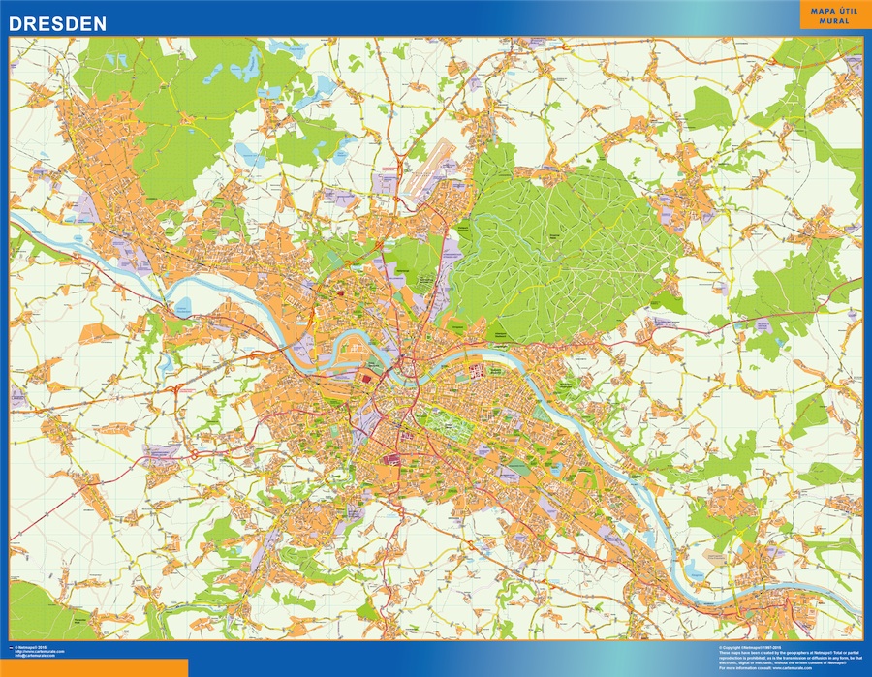Click the large Dresdner Heide forest area
The width and height of the screenshot is (872, 677).
click(x=562, y=242)
